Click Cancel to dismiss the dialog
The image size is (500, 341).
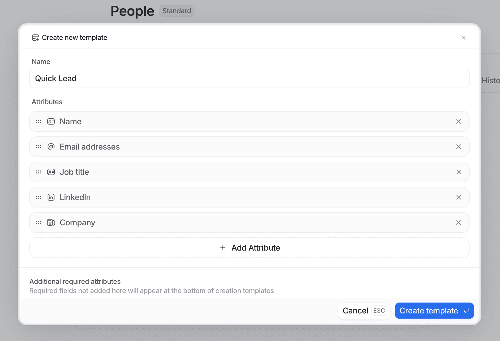[356, 311]
